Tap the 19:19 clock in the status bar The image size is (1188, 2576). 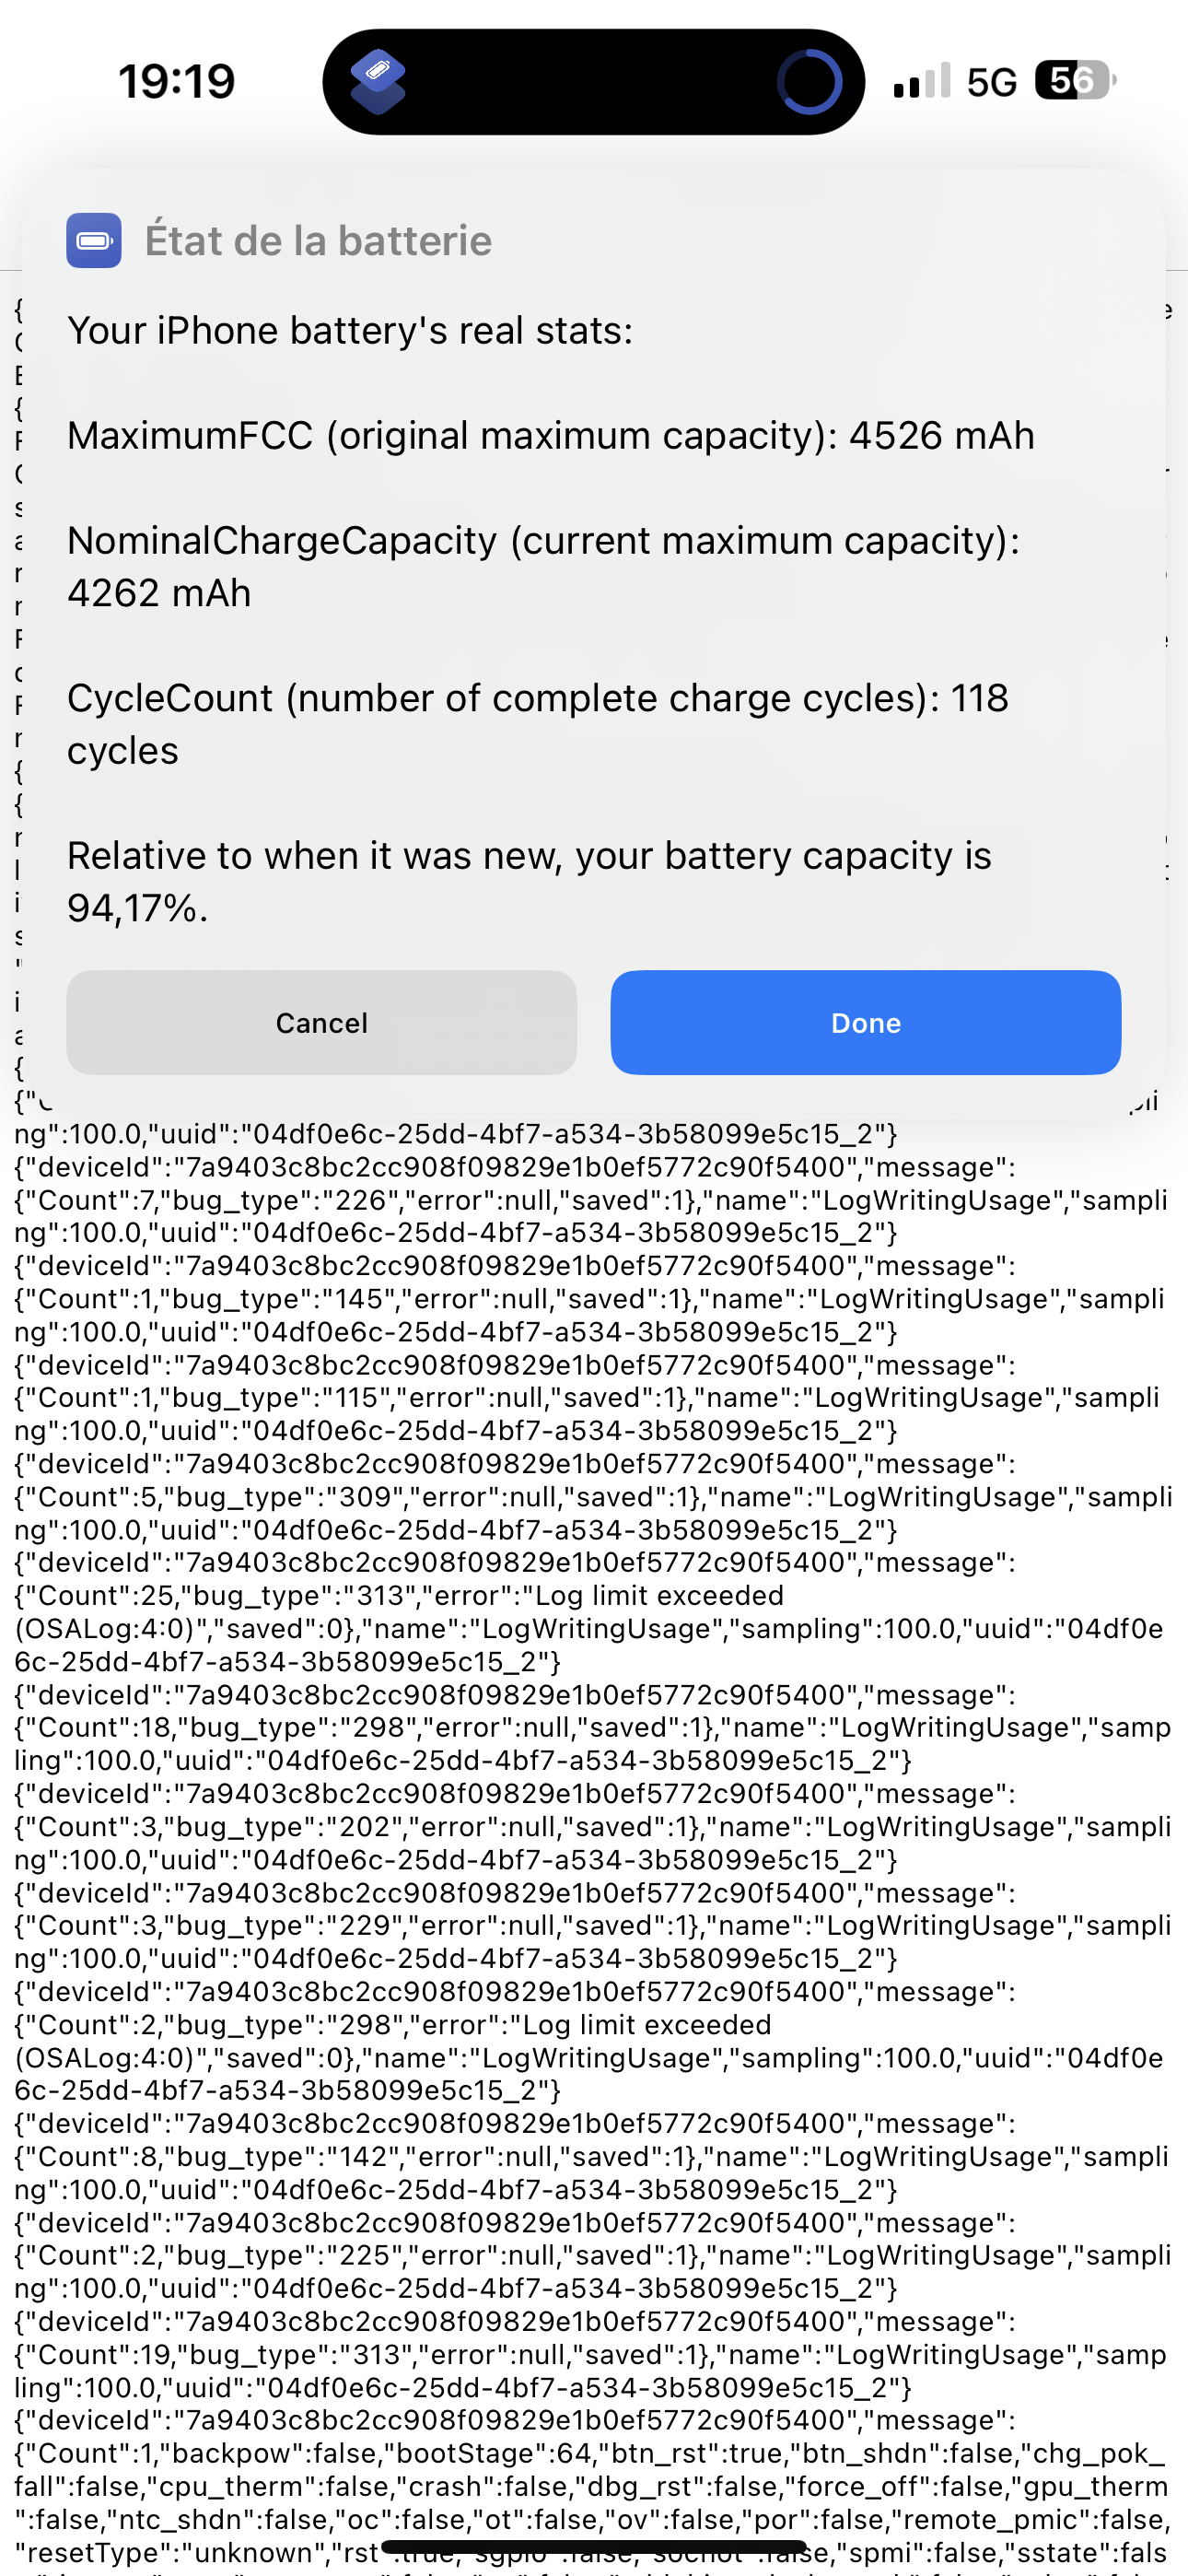click(x=177, y=82)
